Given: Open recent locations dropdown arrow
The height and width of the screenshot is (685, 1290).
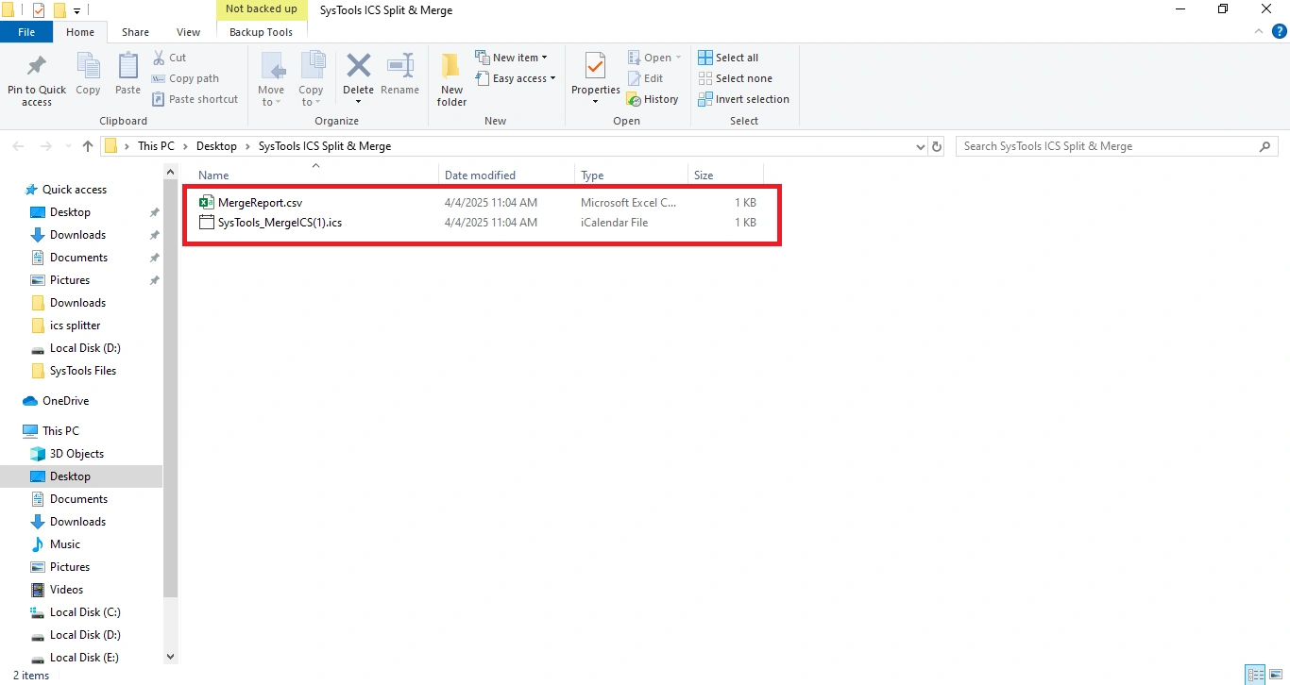Looking at the screenshot, I should (x=67, y=147).
